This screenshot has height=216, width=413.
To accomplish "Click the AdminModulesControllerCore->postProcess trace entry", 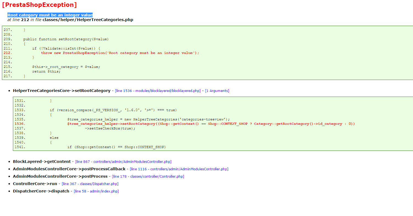I will (x=60, y=176).
